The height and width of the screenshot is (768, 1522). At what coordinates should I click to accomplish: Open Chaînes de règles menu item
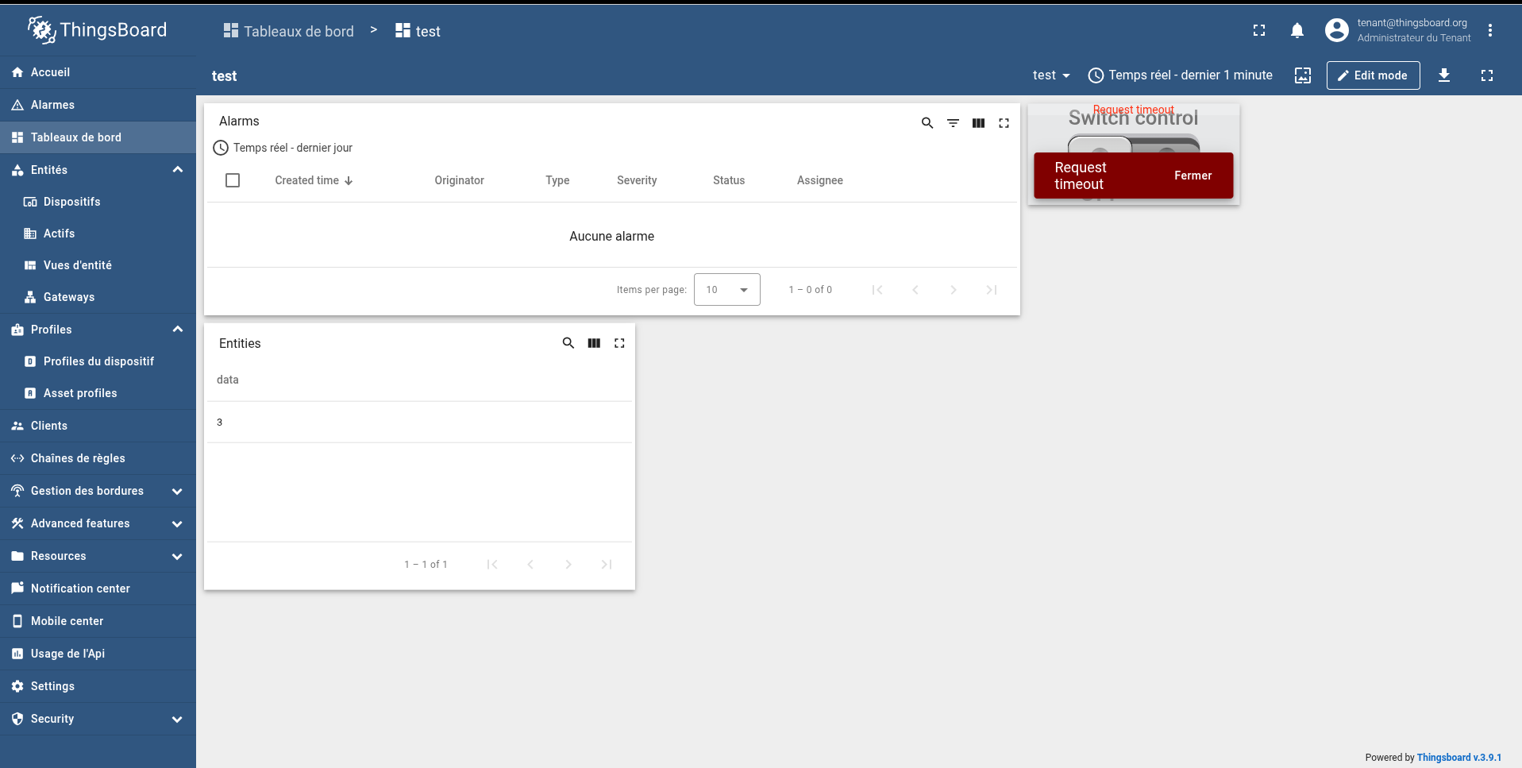78,458
